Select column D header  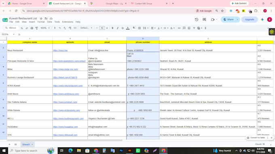click(x=143, y=39)
